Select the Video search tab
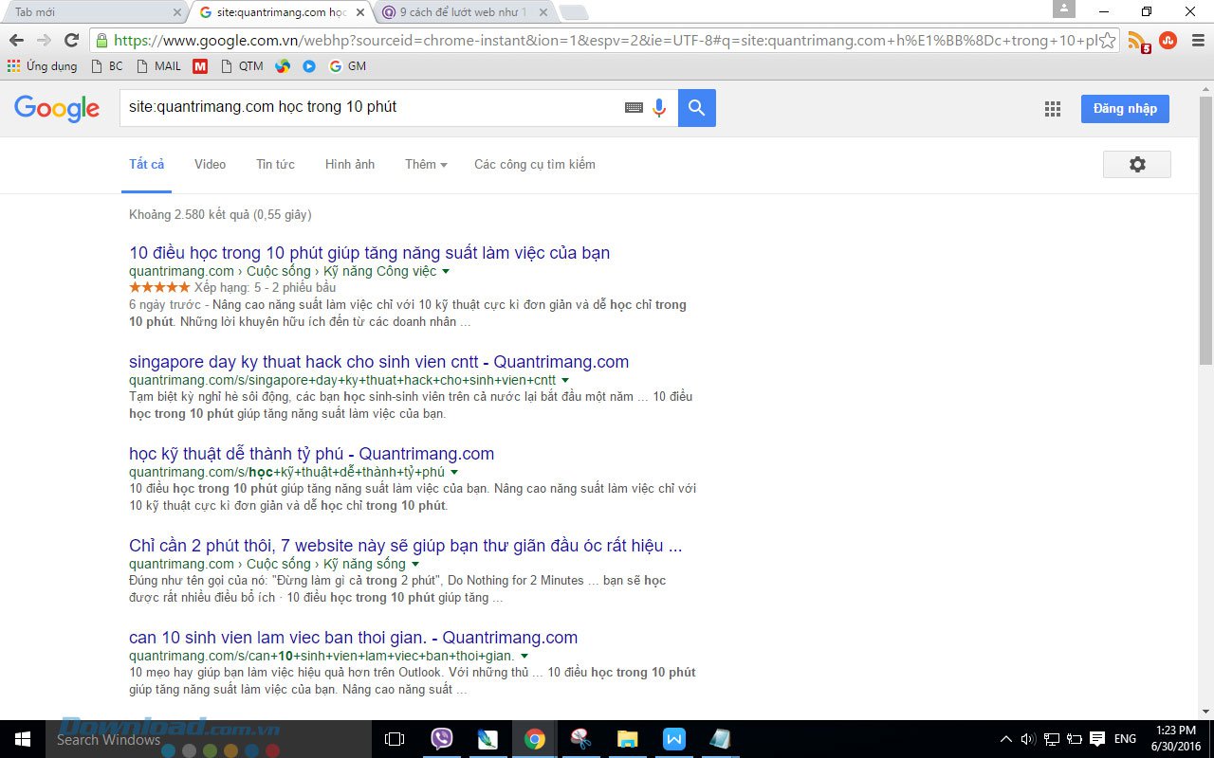The image size is (1214, 758). (x=211, y=164)
